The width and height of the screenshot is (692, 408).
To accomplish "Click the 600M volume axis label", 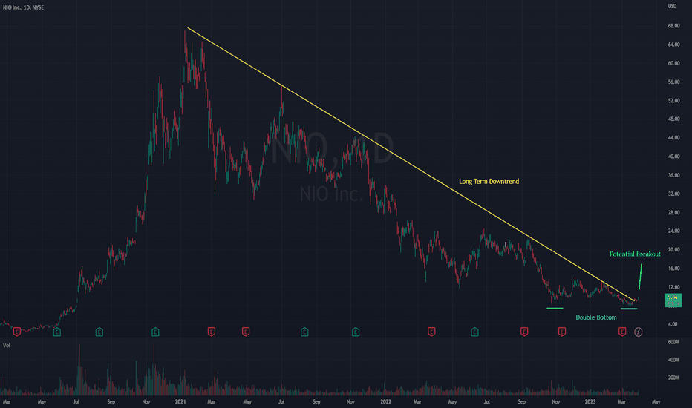I will [x=673, y=342].
